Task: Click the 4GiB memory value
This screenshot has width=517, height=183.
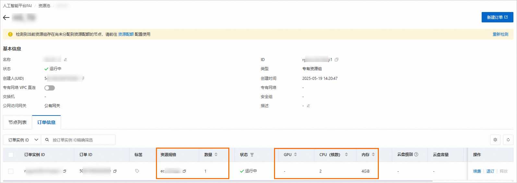Action: pyautogui.click(x=366, y=171)
